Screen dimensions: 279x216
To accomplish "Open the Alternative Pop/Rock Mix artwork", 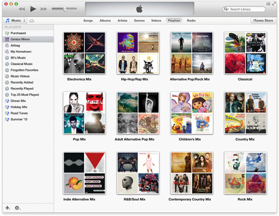I will pos(192,53).
